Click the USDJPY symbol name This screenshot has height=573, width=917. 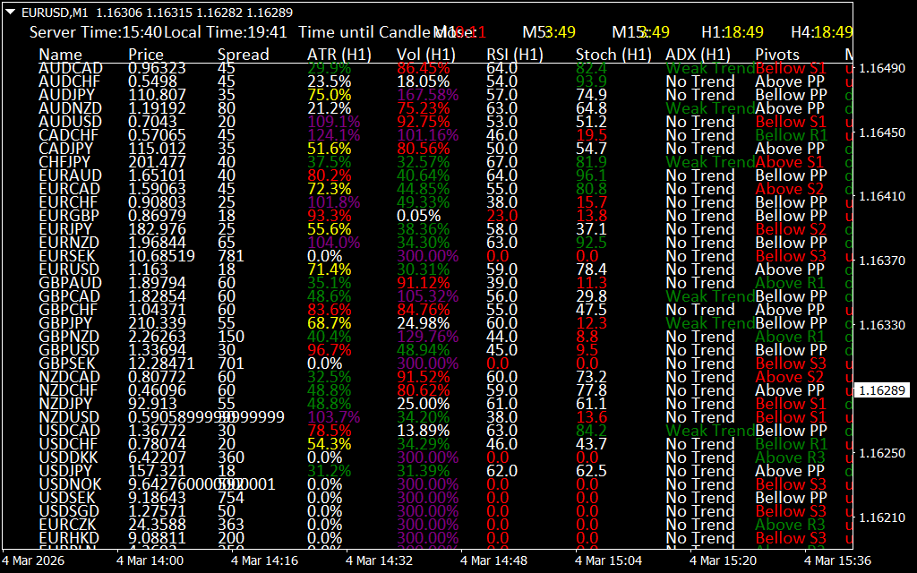click(x=69, y=471)
